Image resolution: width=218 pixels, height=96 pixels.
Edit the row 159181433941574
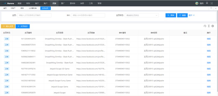[209, 87]
